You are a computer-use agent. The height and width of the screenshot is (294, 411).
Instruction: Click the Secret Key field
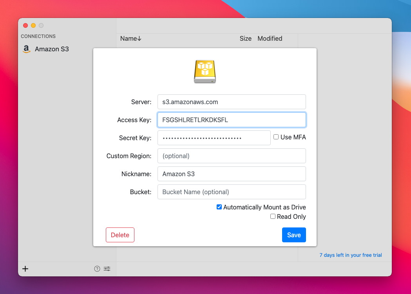point(214,138)
